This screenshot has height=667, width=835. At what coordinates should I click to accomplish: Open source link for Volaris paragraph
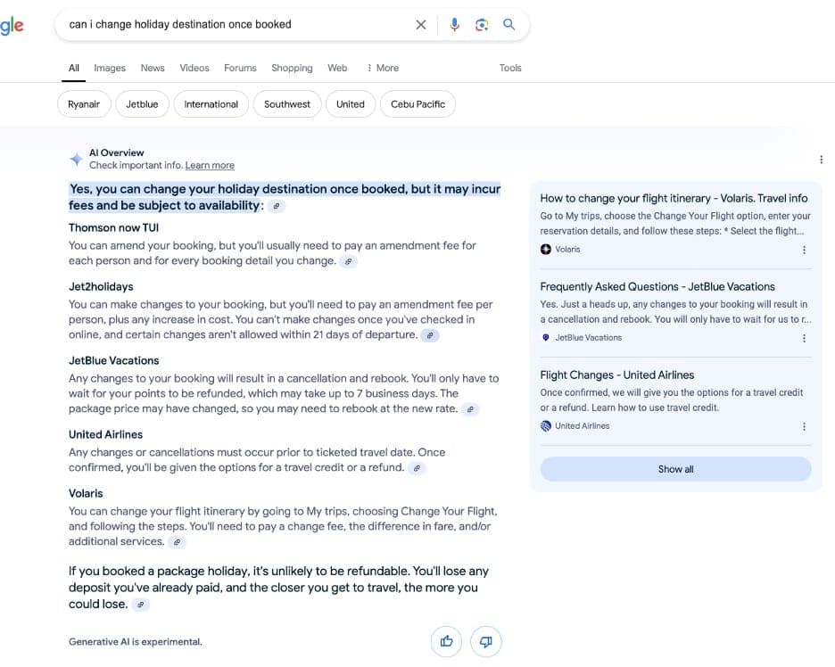(177, 542)
